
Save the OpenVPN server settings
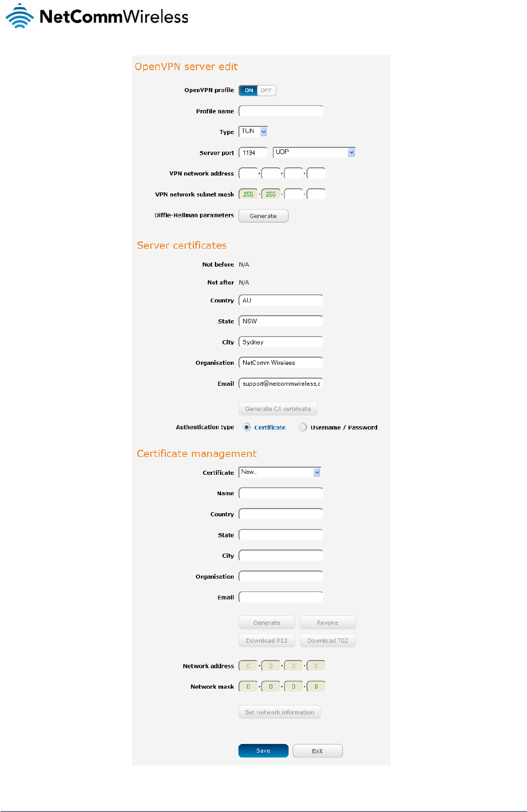coord(263,751)
